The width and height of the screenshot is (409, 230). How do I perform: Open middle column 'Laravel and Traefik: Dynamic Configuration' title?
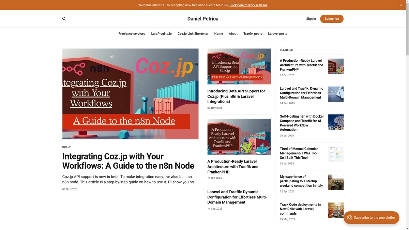pyautogui.click(x=237, y=197)
